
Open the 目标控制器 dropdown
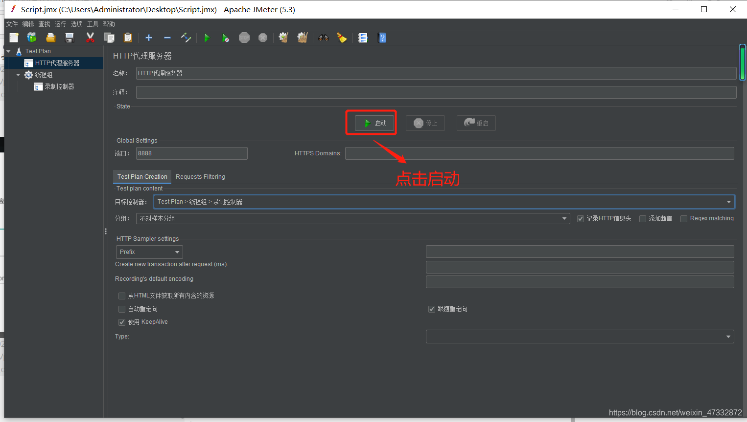tap(444, 202)
